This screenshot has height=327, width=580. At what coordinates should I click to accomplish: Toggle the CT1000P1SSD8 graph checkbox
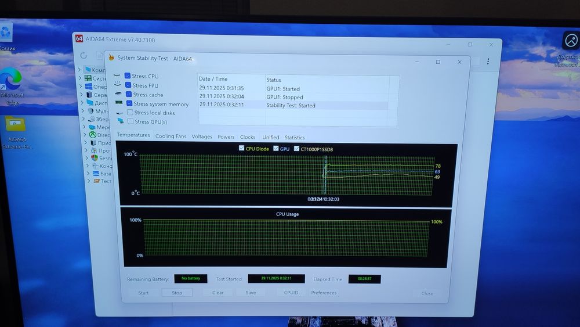(x=296, y=149)
